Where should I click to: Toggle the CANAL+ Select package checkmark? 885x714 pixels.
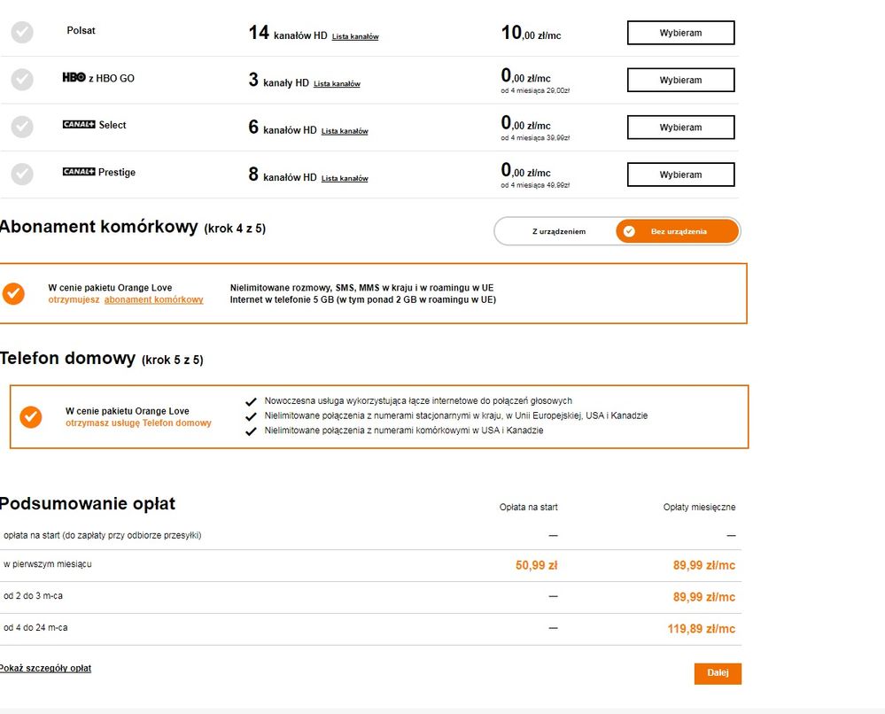(x=22, y=127)
